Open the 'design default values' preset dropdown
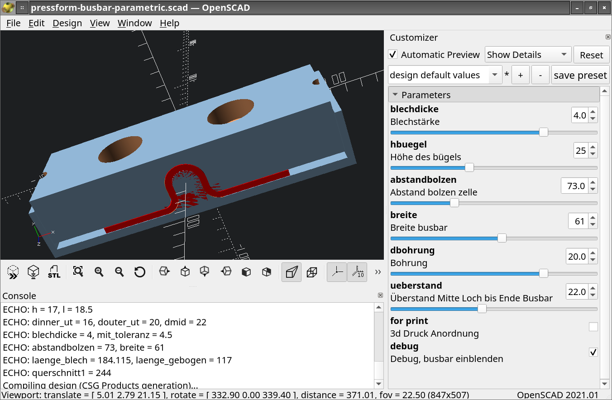 445,75
